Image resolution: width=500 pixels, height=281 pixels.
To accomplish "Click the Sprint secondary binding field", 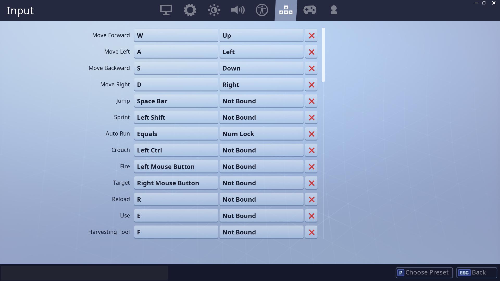I will click(x=261, y=117).
